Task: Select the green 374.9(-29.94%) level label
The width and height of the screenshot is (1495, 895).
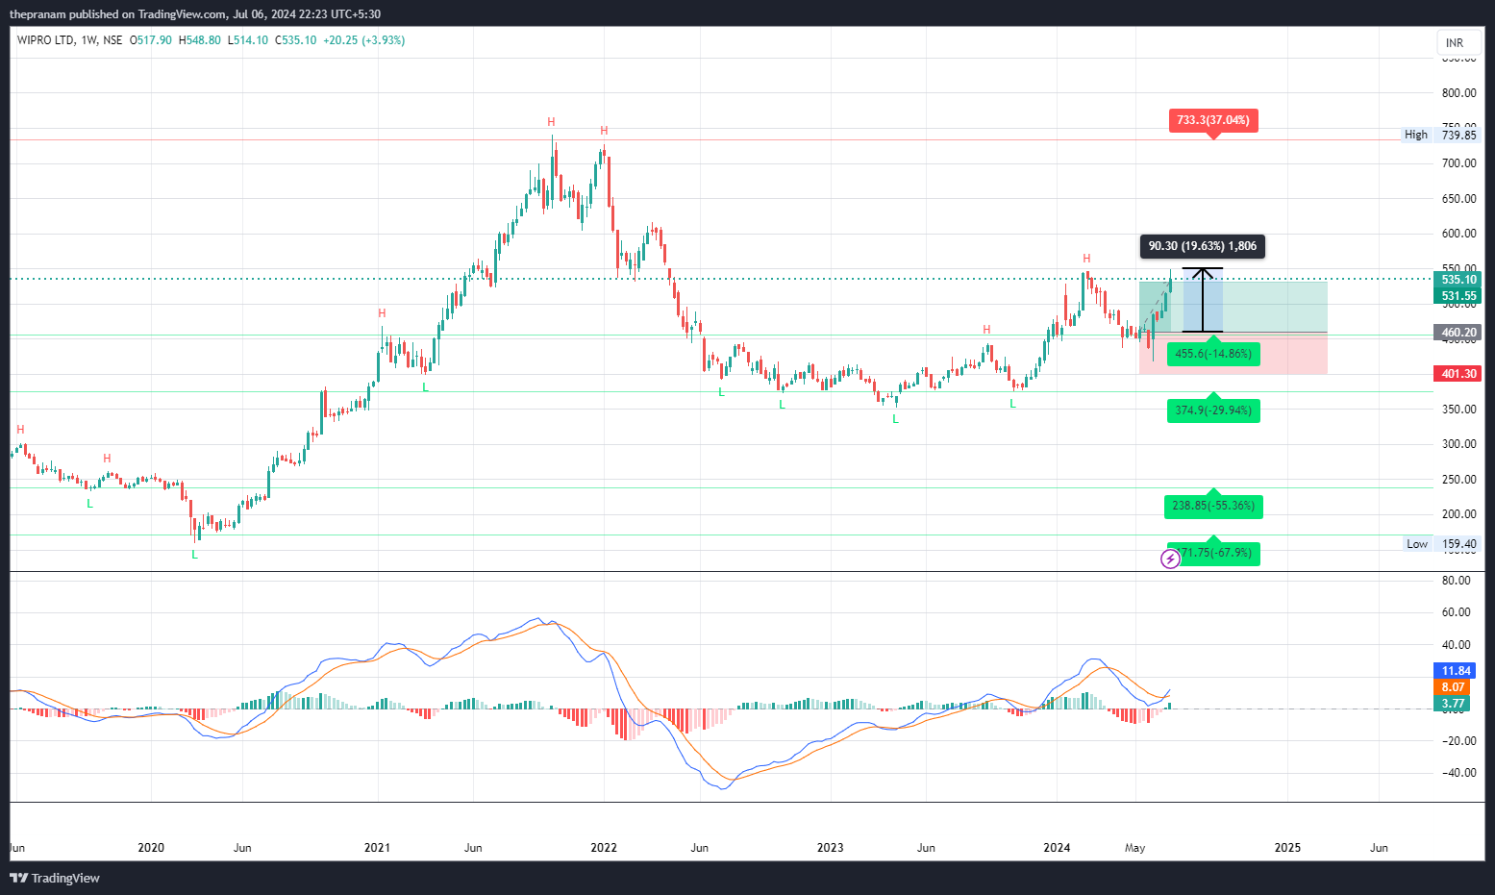Action: click(1213, 410)
